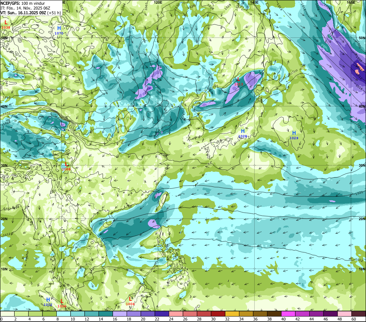Select the 140E longitude label
The height and width of the screenshot is (322, 366).
pyautogui.click(x=254, y=2)
